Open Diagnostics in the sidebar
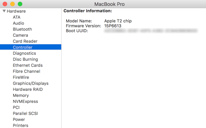 pos(24,53)
